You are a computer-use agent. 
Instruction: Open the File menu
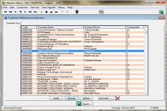(5, 7)
